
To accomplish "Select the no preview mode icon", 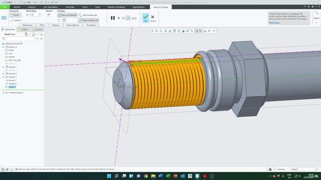I will [118, 18].
